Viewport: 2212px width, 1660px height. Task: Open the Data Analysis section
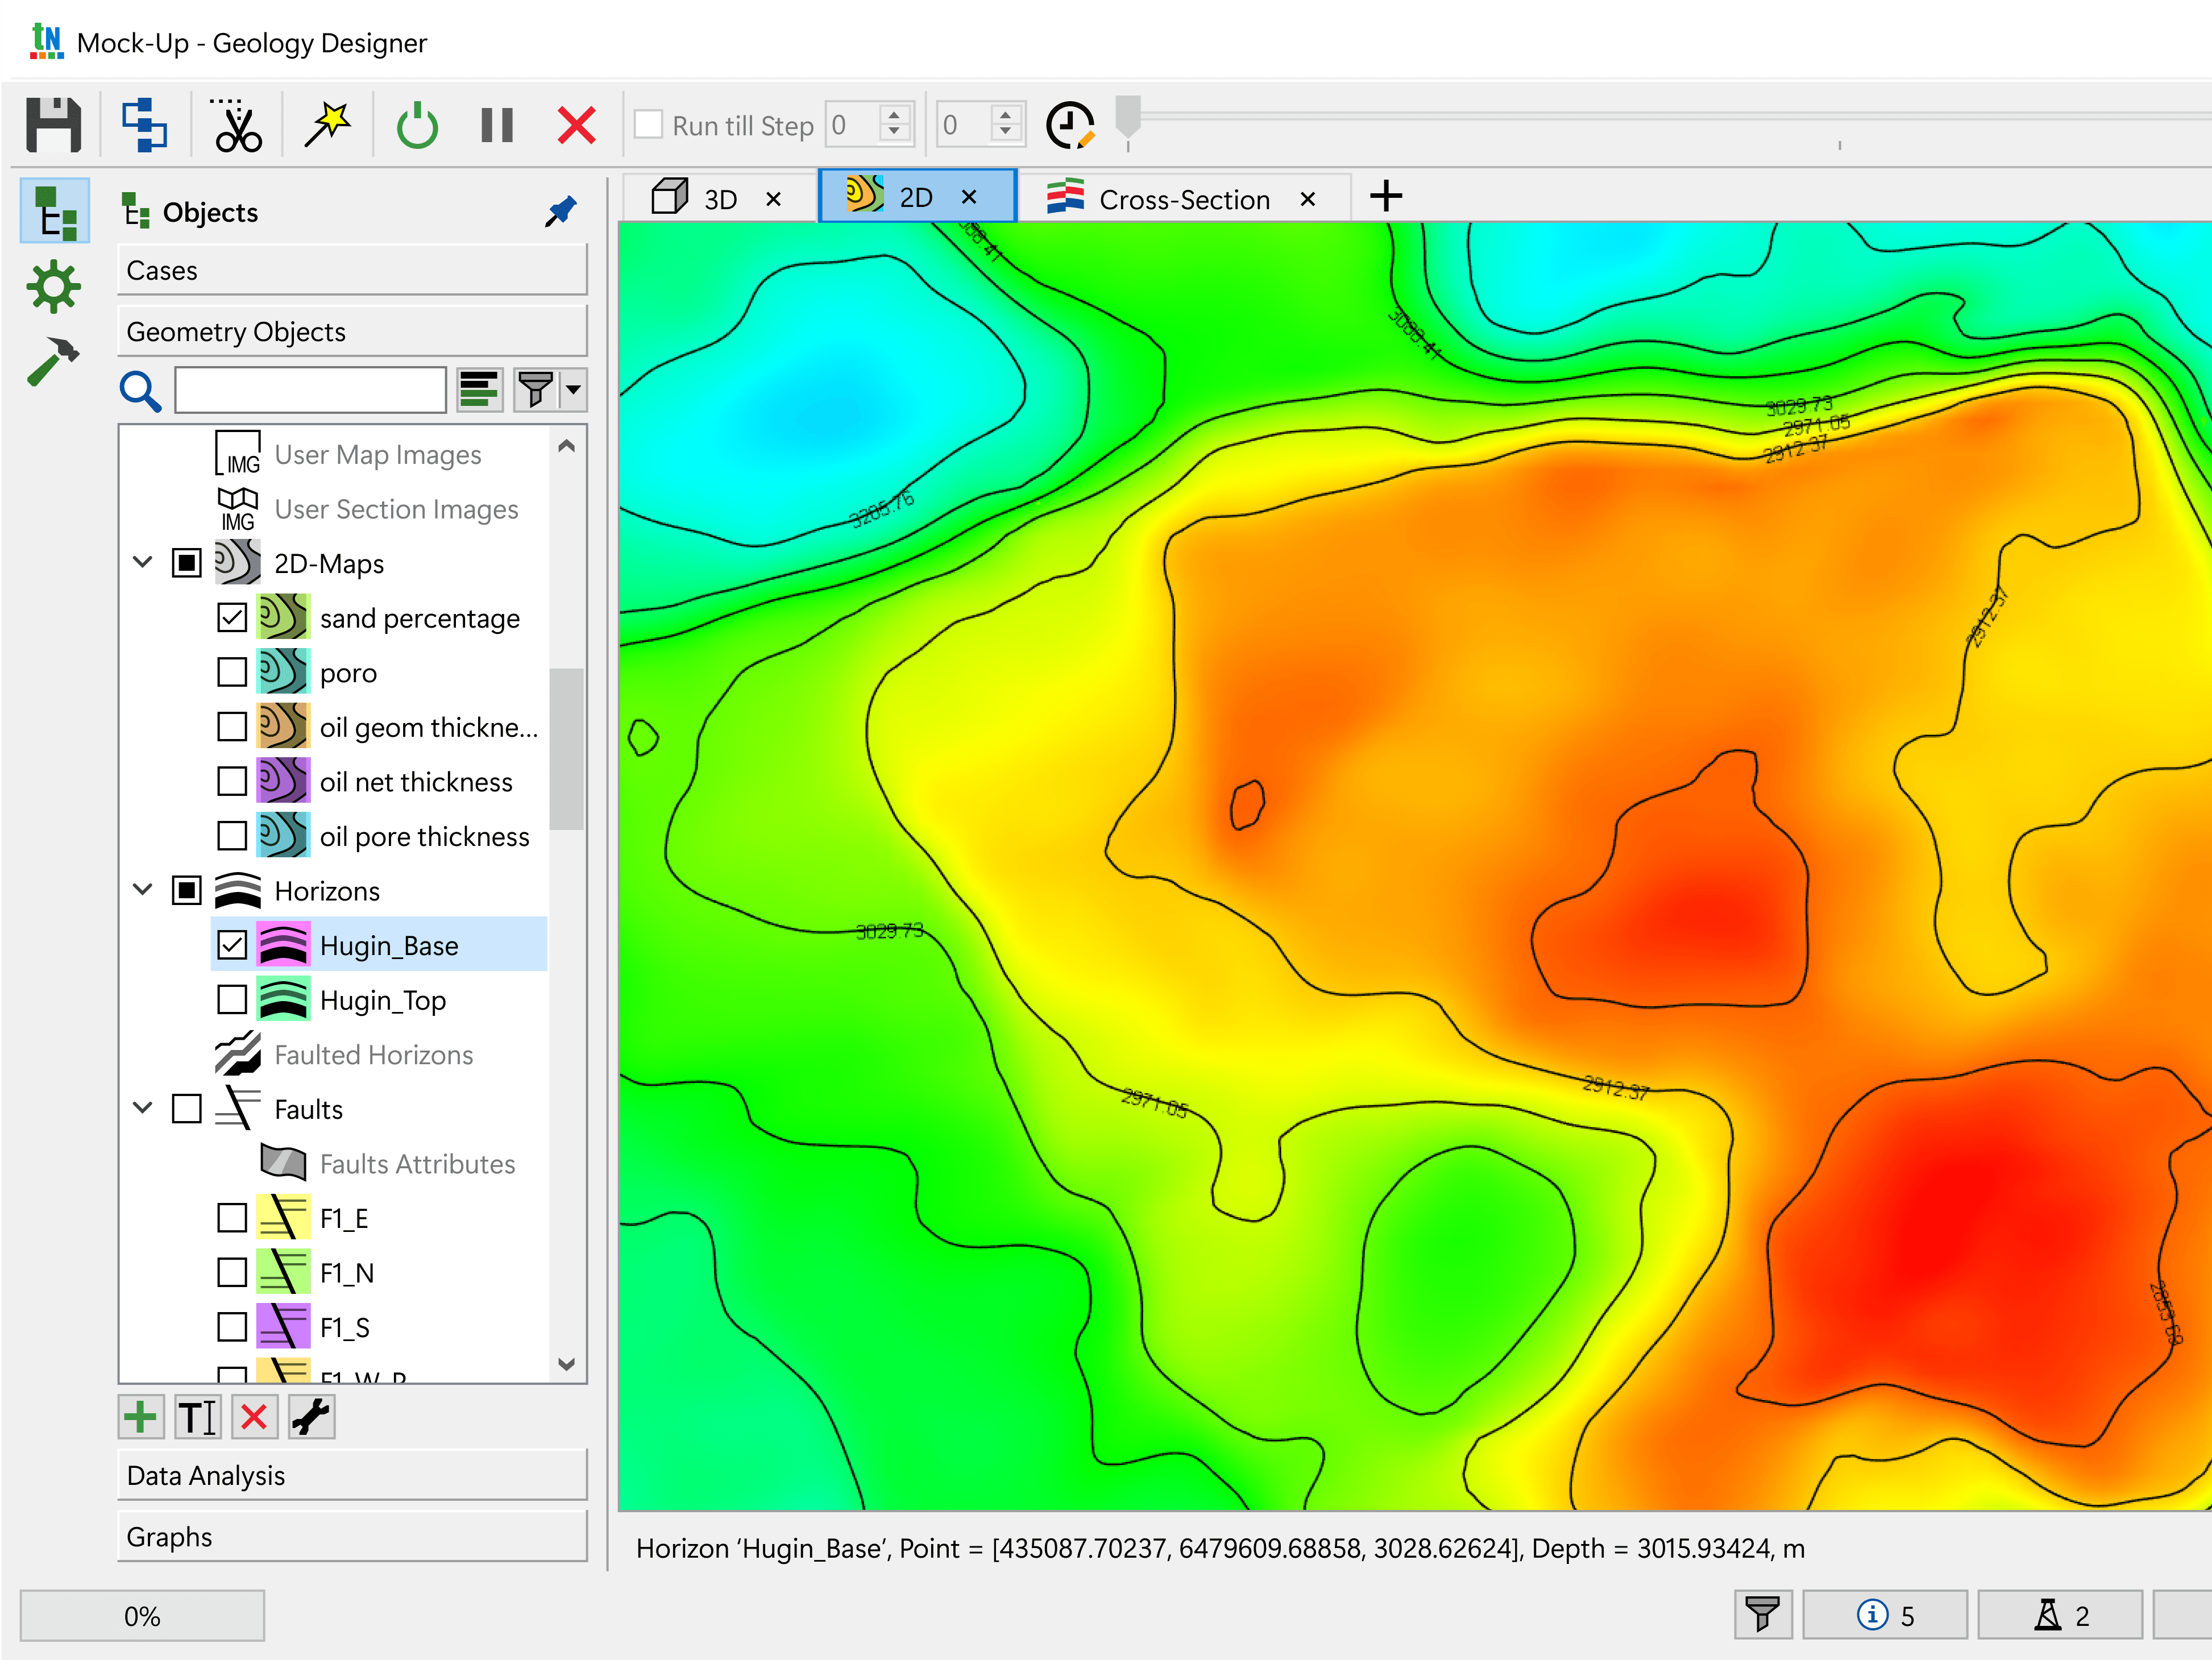[352, 1475]
